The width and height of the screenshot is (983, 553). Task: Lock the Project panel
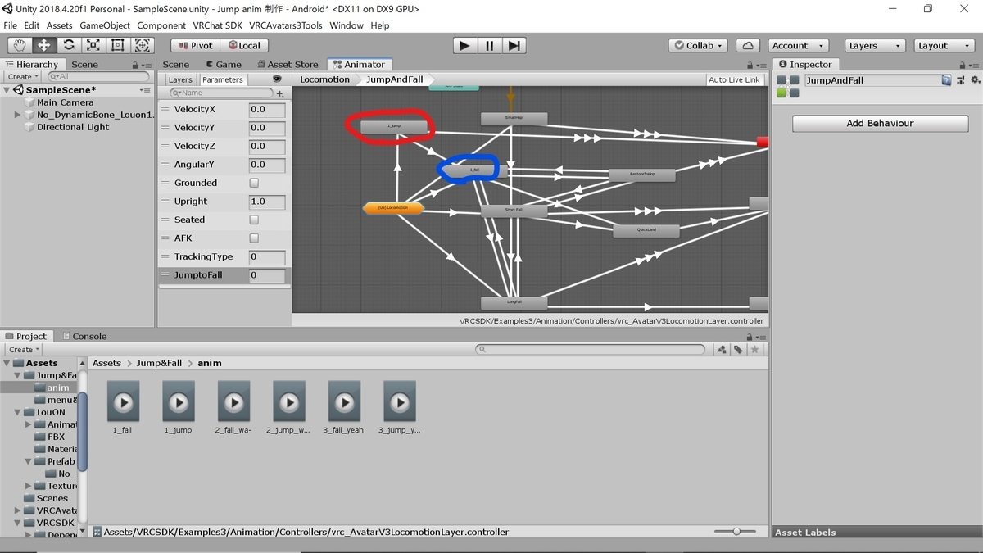pos(749,337)
